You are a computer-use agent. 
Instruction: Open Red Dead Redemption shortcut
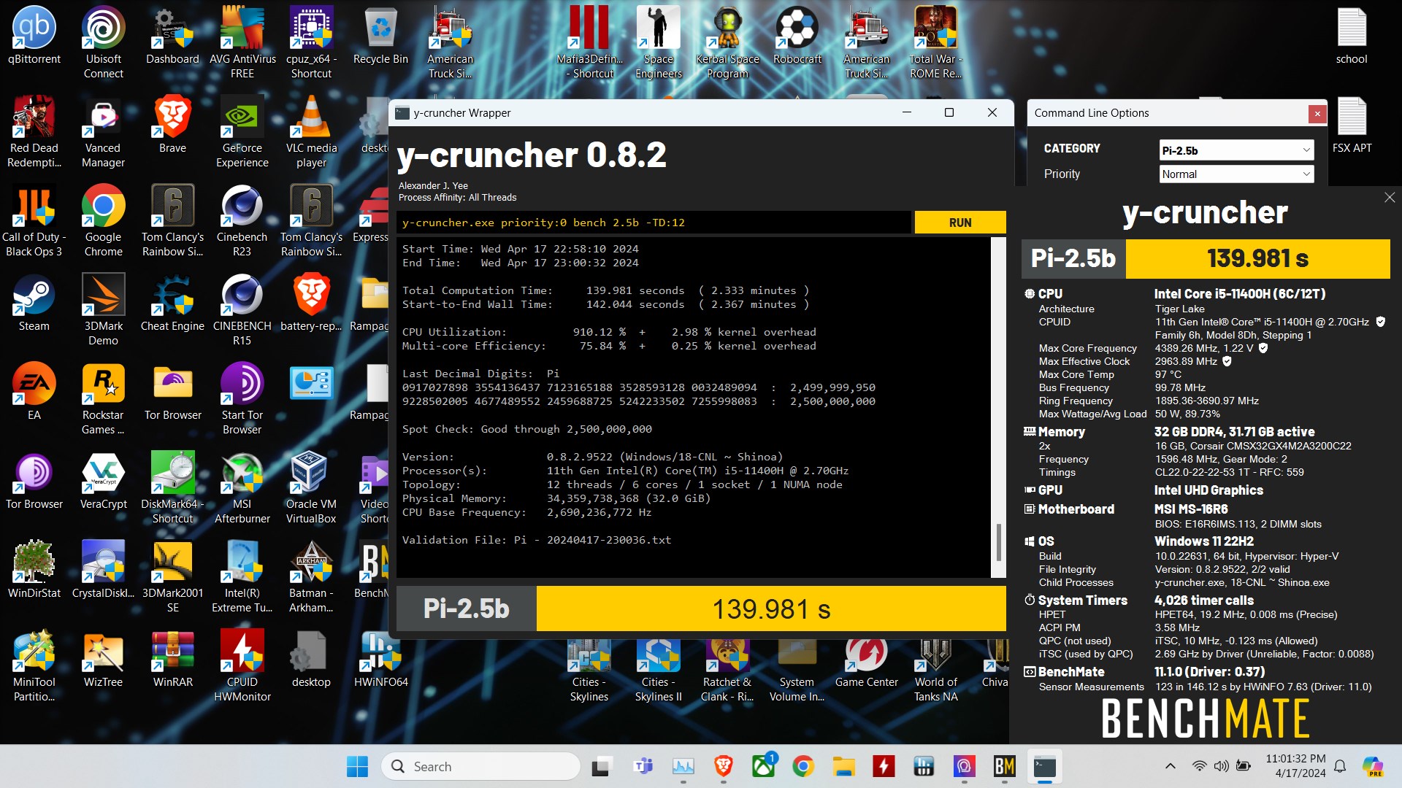[34, 131]
